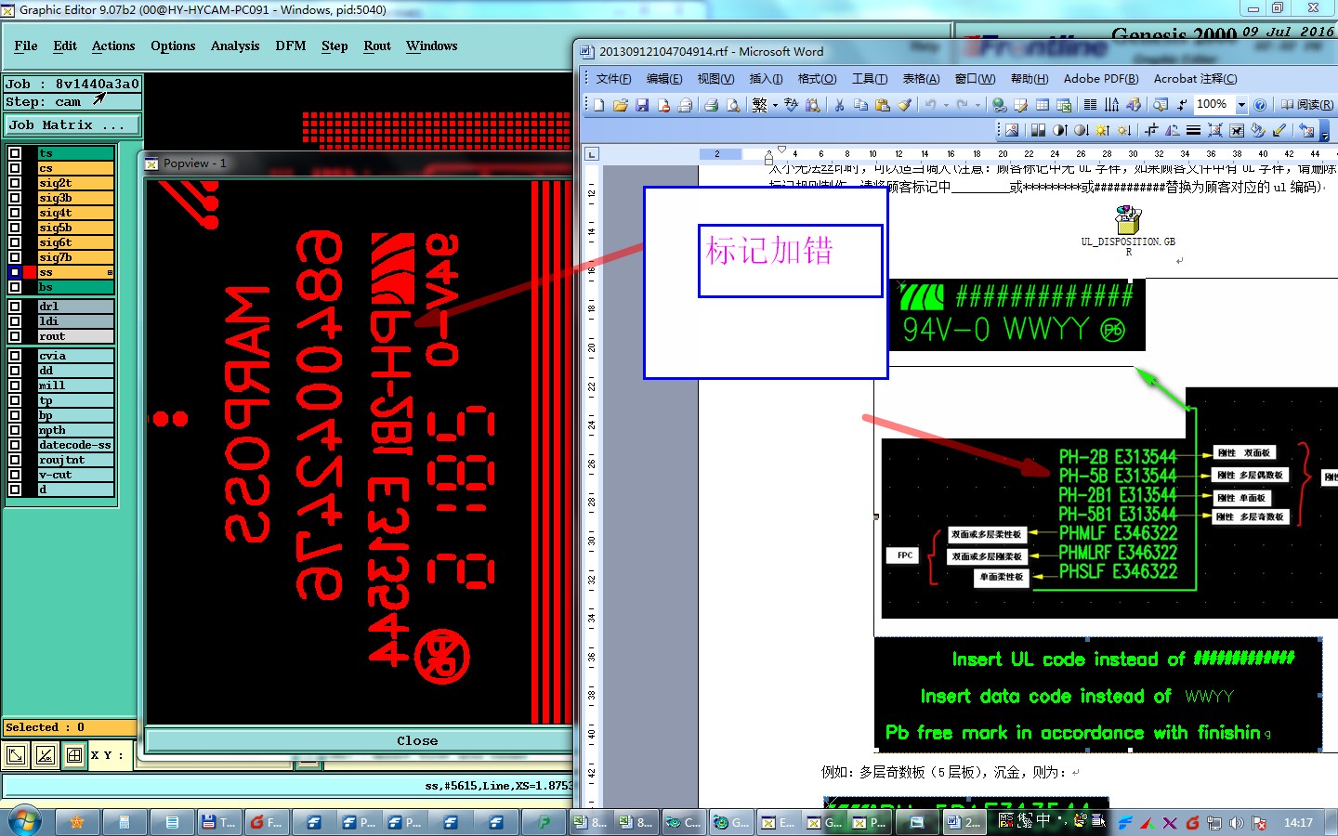Click the Job Matrix button

pyautogui.click(x=72, y=124)
